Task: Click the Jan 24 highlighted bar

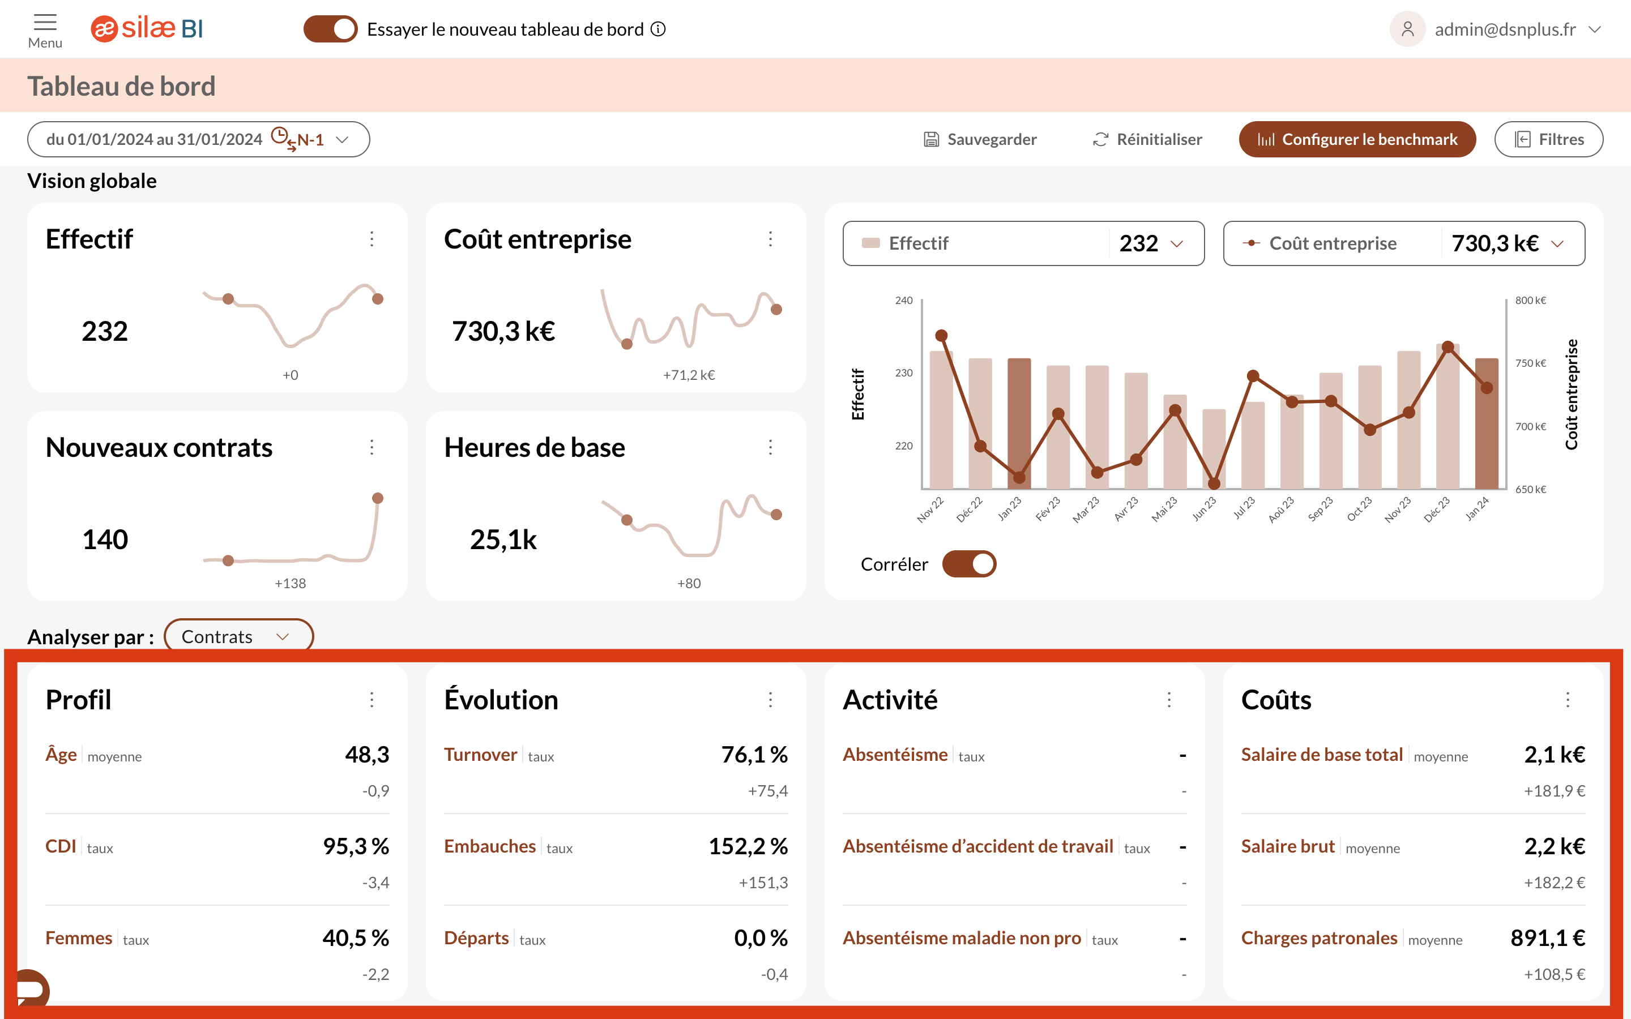Action: point(1487,423)
